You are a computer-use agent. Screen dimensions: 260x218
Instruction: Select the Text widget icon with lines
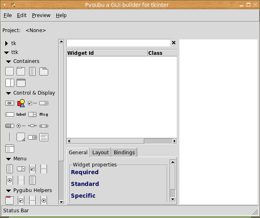tap(44, 137)
